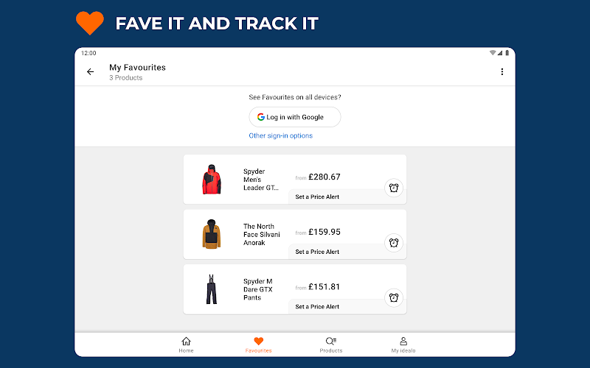Open the three-dot overflow menu
Viewport: 590px width, 368px height.
click(x=502, y=72)
